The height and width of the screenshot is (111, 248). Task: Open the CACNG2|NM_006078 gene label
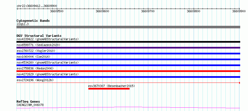coord(30,105)
